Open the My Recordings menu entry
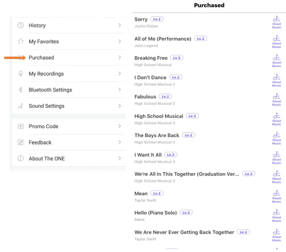 46,74
